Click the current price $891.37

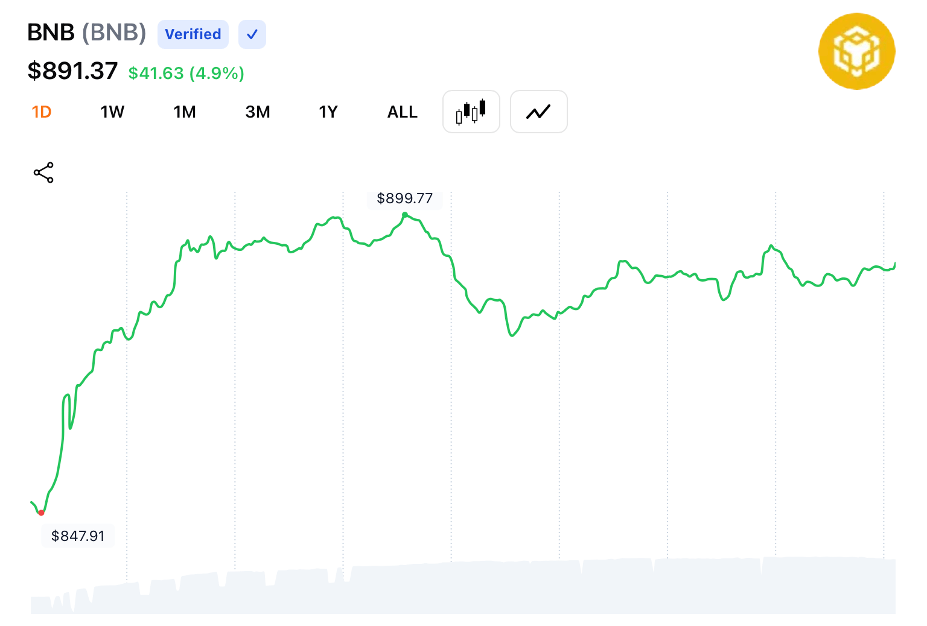point(72,71)
